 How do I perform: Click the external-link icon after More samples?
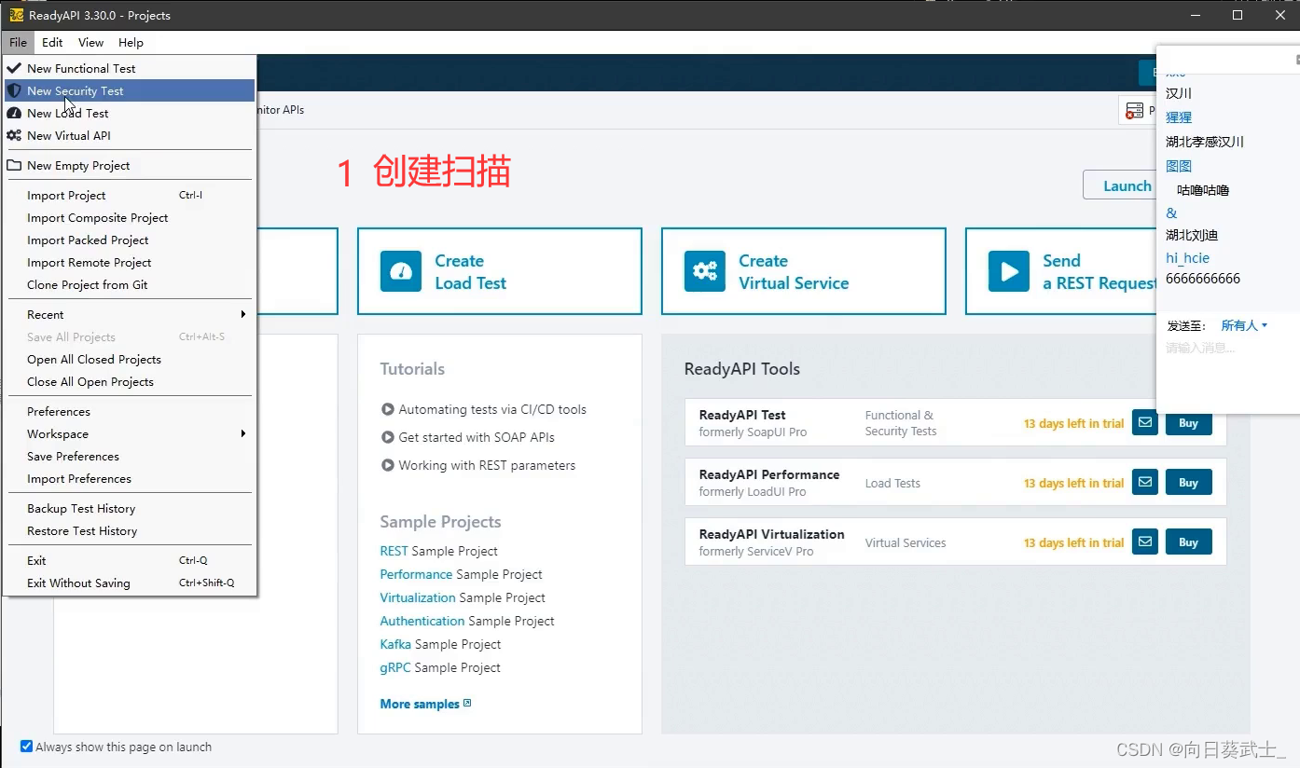pos(467,703)
